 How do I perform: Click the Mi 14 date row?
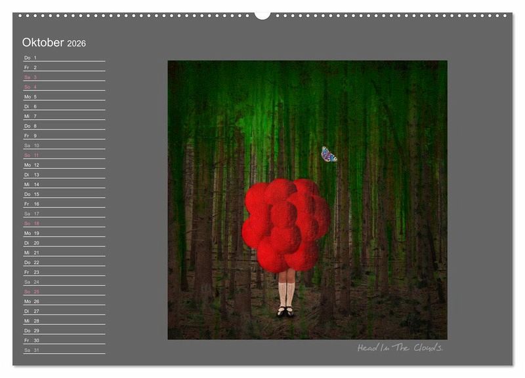click(x=64, y=185)
